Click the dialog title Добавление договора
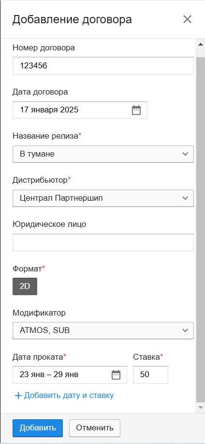 pos(72,19)
